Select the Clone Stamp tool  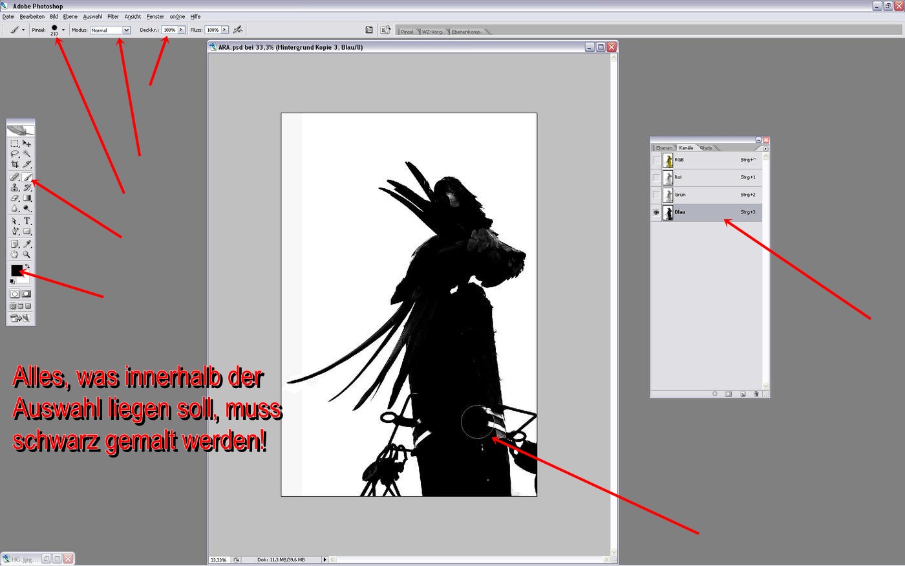point(15,188)
